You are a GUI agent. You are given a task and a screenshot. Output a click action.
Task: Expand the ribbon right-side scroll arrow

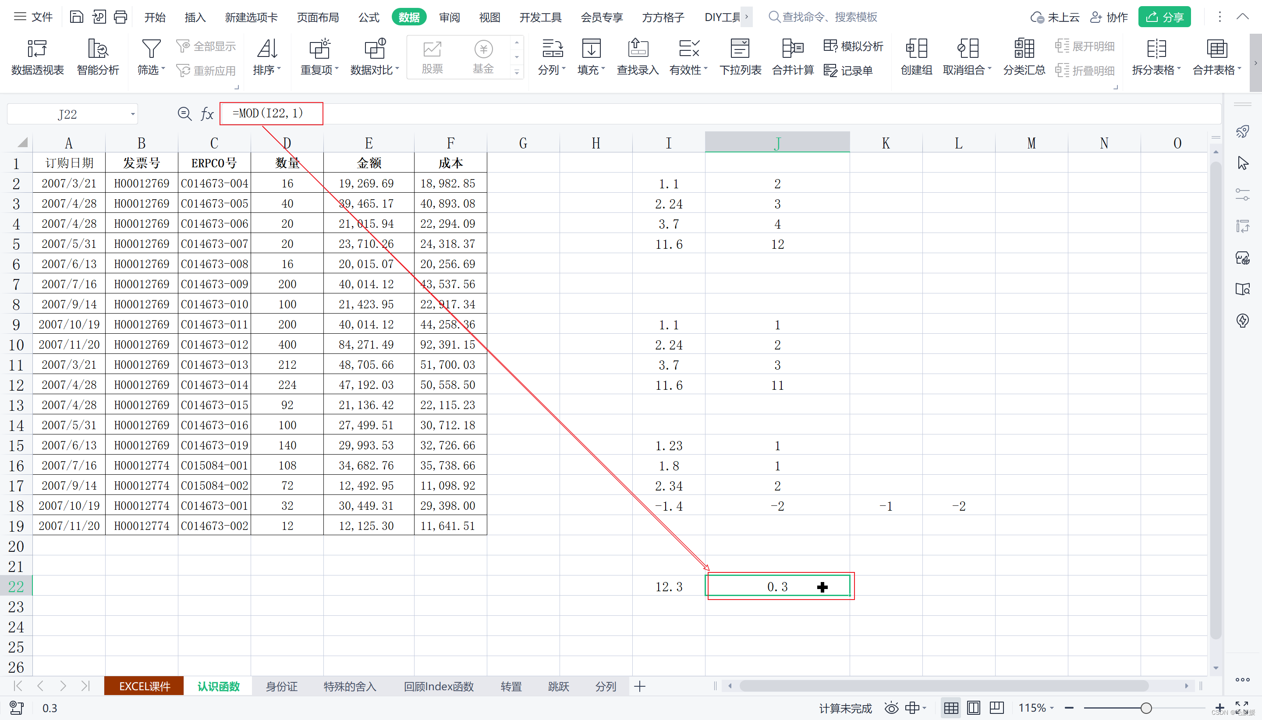click(x=1255, y=63)
